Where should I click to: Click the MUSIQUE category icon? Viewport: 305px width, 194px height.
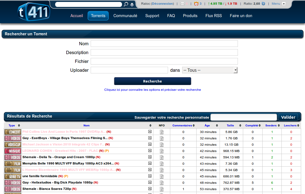(13, 151)
